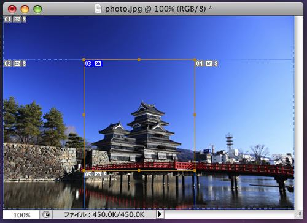
Task: Click the slice 01 number badge
Action: 8,20
